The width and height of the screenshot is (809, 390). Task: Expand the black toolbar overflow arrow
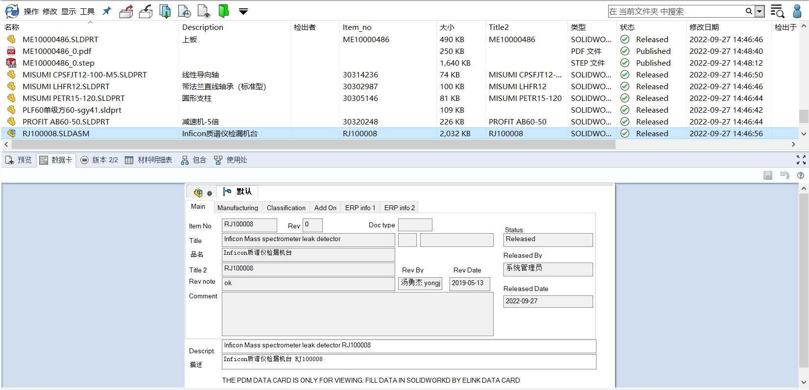coord(243,11)
